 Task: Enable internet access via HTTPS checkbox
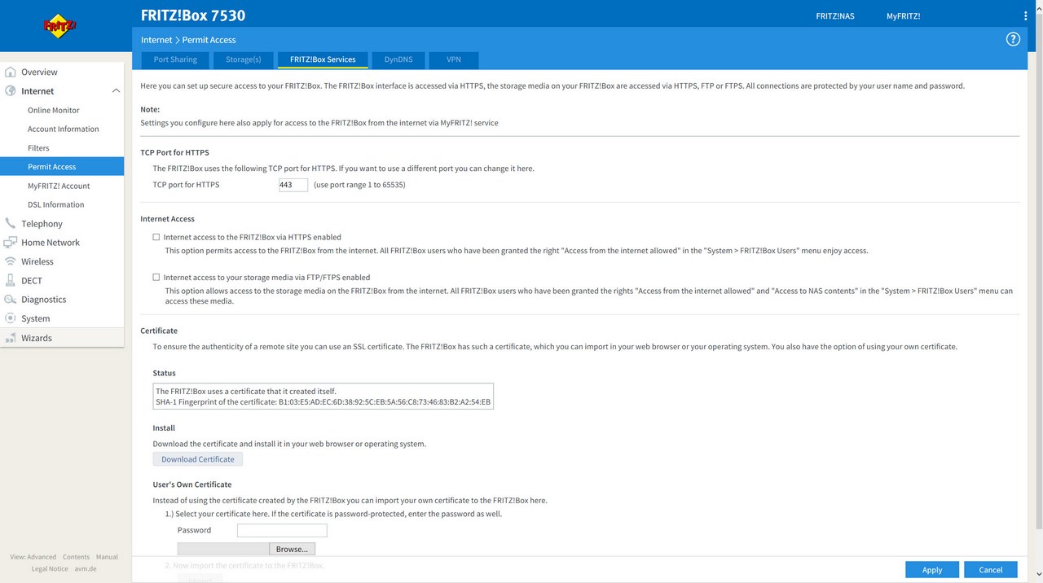156,237
